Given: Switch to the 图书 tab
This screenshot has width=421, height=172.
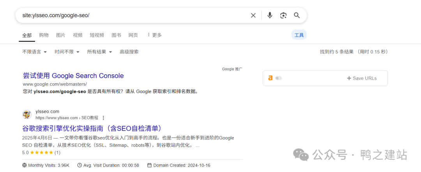Looking at the screenshot, I should click(116, 35).
